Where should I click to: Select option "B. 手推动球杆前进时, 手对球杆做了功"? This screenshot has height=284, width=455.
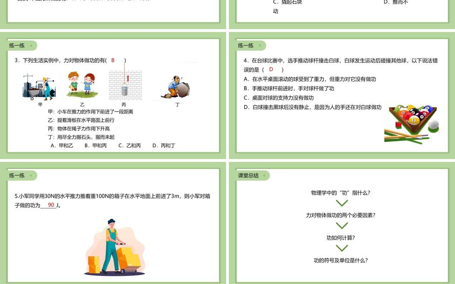click(x=289, y=88)
